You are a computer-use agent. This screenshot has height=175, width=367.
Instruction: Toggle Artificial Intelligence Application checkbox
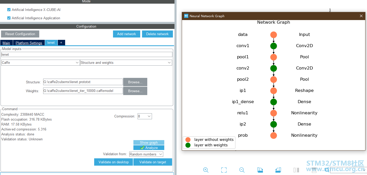point(9,18)
